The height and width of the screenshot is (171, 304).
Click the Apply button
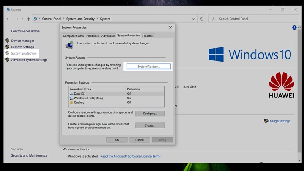pos(163,140)
